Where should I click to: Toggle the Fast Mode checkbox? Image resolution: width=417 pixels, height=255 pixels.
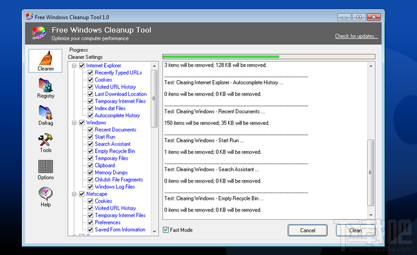166,230
